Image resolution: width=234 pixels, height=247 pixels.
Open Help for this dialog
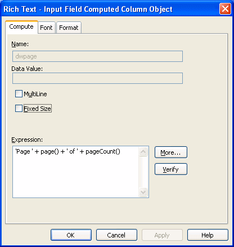coord(208,235)
